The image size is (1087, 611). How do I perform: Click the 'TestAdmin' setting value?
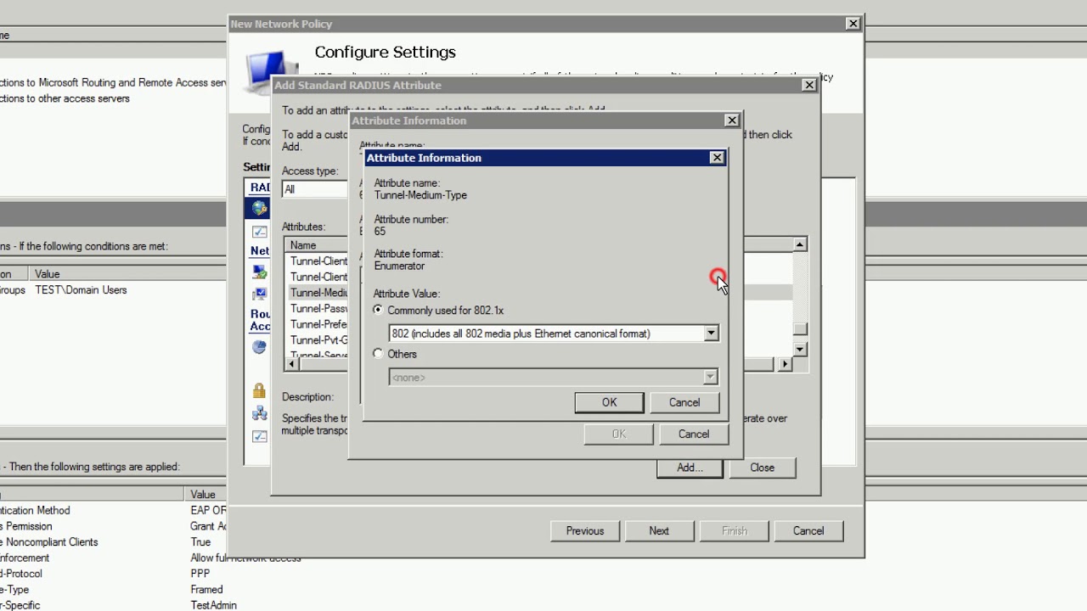pos(213,606)
